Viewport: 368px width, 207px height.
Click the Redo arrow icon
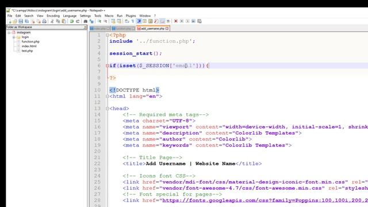coord(78,21)
